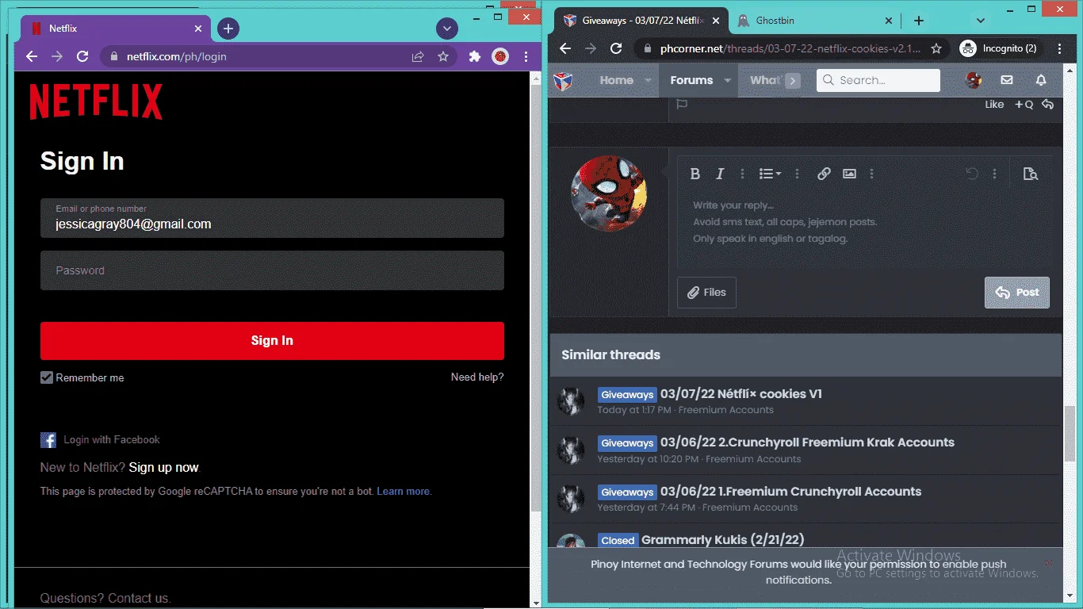The width and height of the screenshot is (1083, 609).
Task: Bookmark the Netflix page with star icon
Action: pyautogui.click(x=443, y=56)
